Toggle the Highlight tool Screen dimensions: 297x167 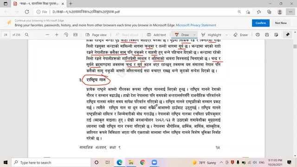(211, 35)
